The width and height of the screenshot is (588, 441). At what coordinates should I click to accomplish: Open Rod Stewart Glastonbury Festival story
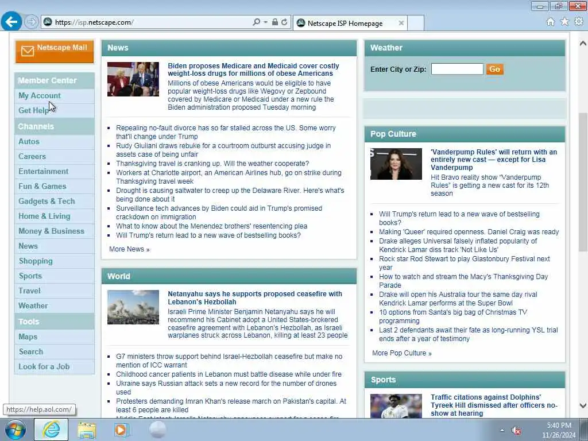coord(464,263)
